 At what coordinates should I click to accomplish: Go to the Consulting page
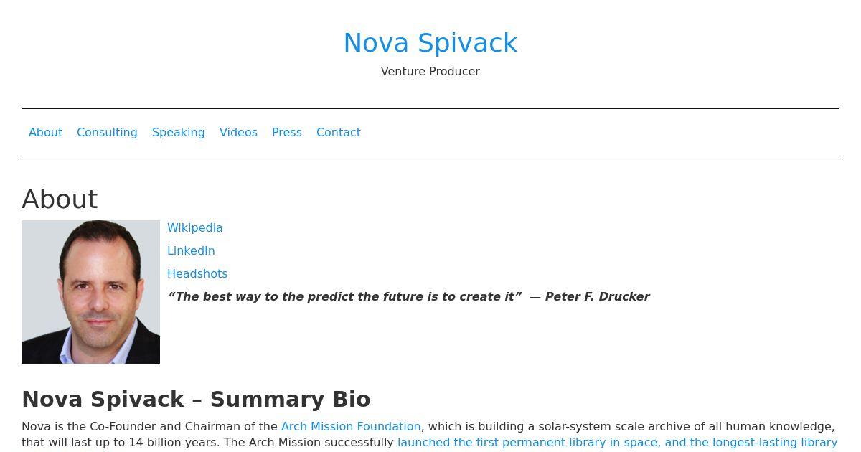pyautogui.click(x=107, y=132)
